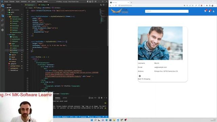The height and width of the screenshot is (122, 217).
Task: Open products.json in helper folder
Action: tap(16, 39)
